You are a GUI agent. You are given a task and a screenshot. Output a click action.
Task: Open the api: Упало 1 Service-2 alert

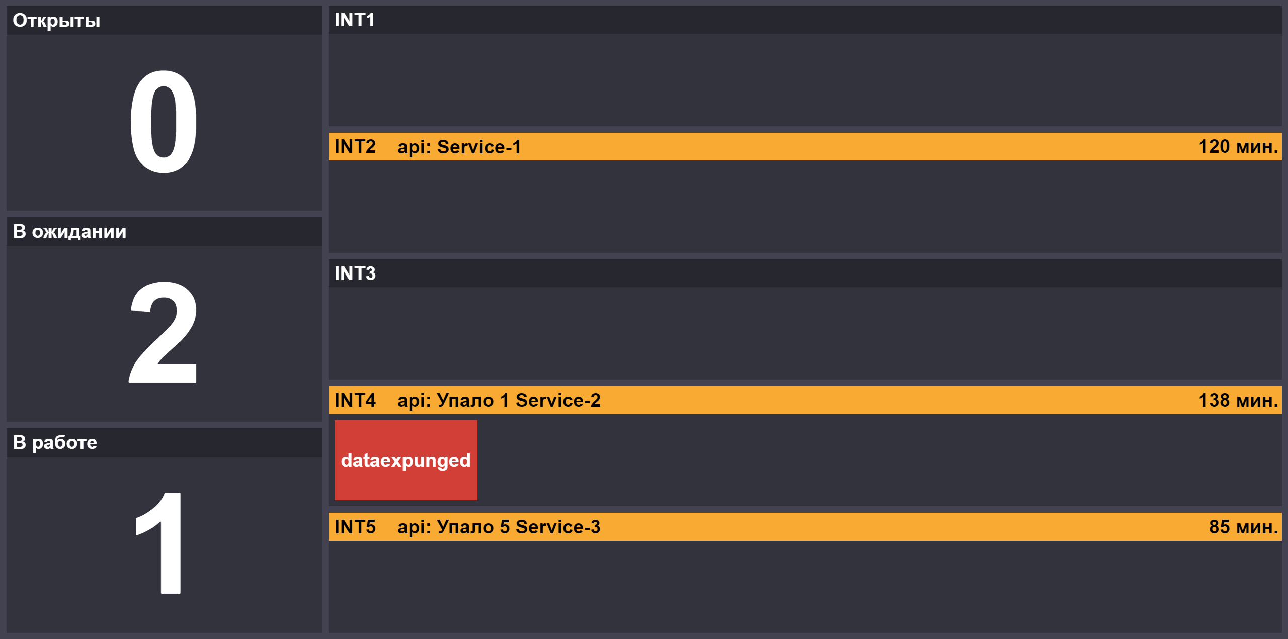click(x=499, y=400)
